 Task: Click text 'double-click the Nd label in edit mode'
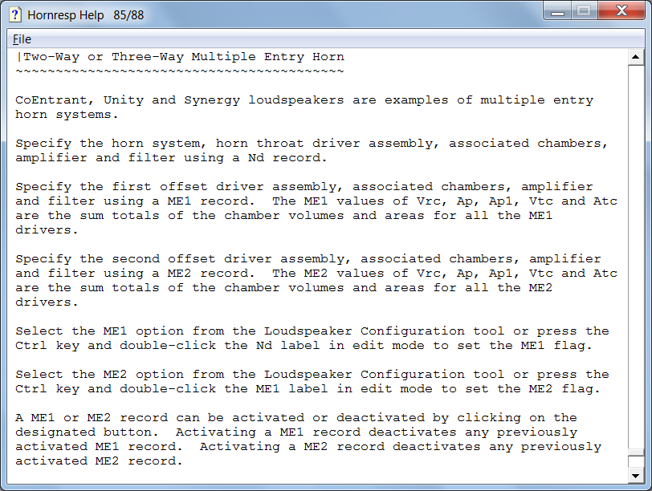(272, 346)
